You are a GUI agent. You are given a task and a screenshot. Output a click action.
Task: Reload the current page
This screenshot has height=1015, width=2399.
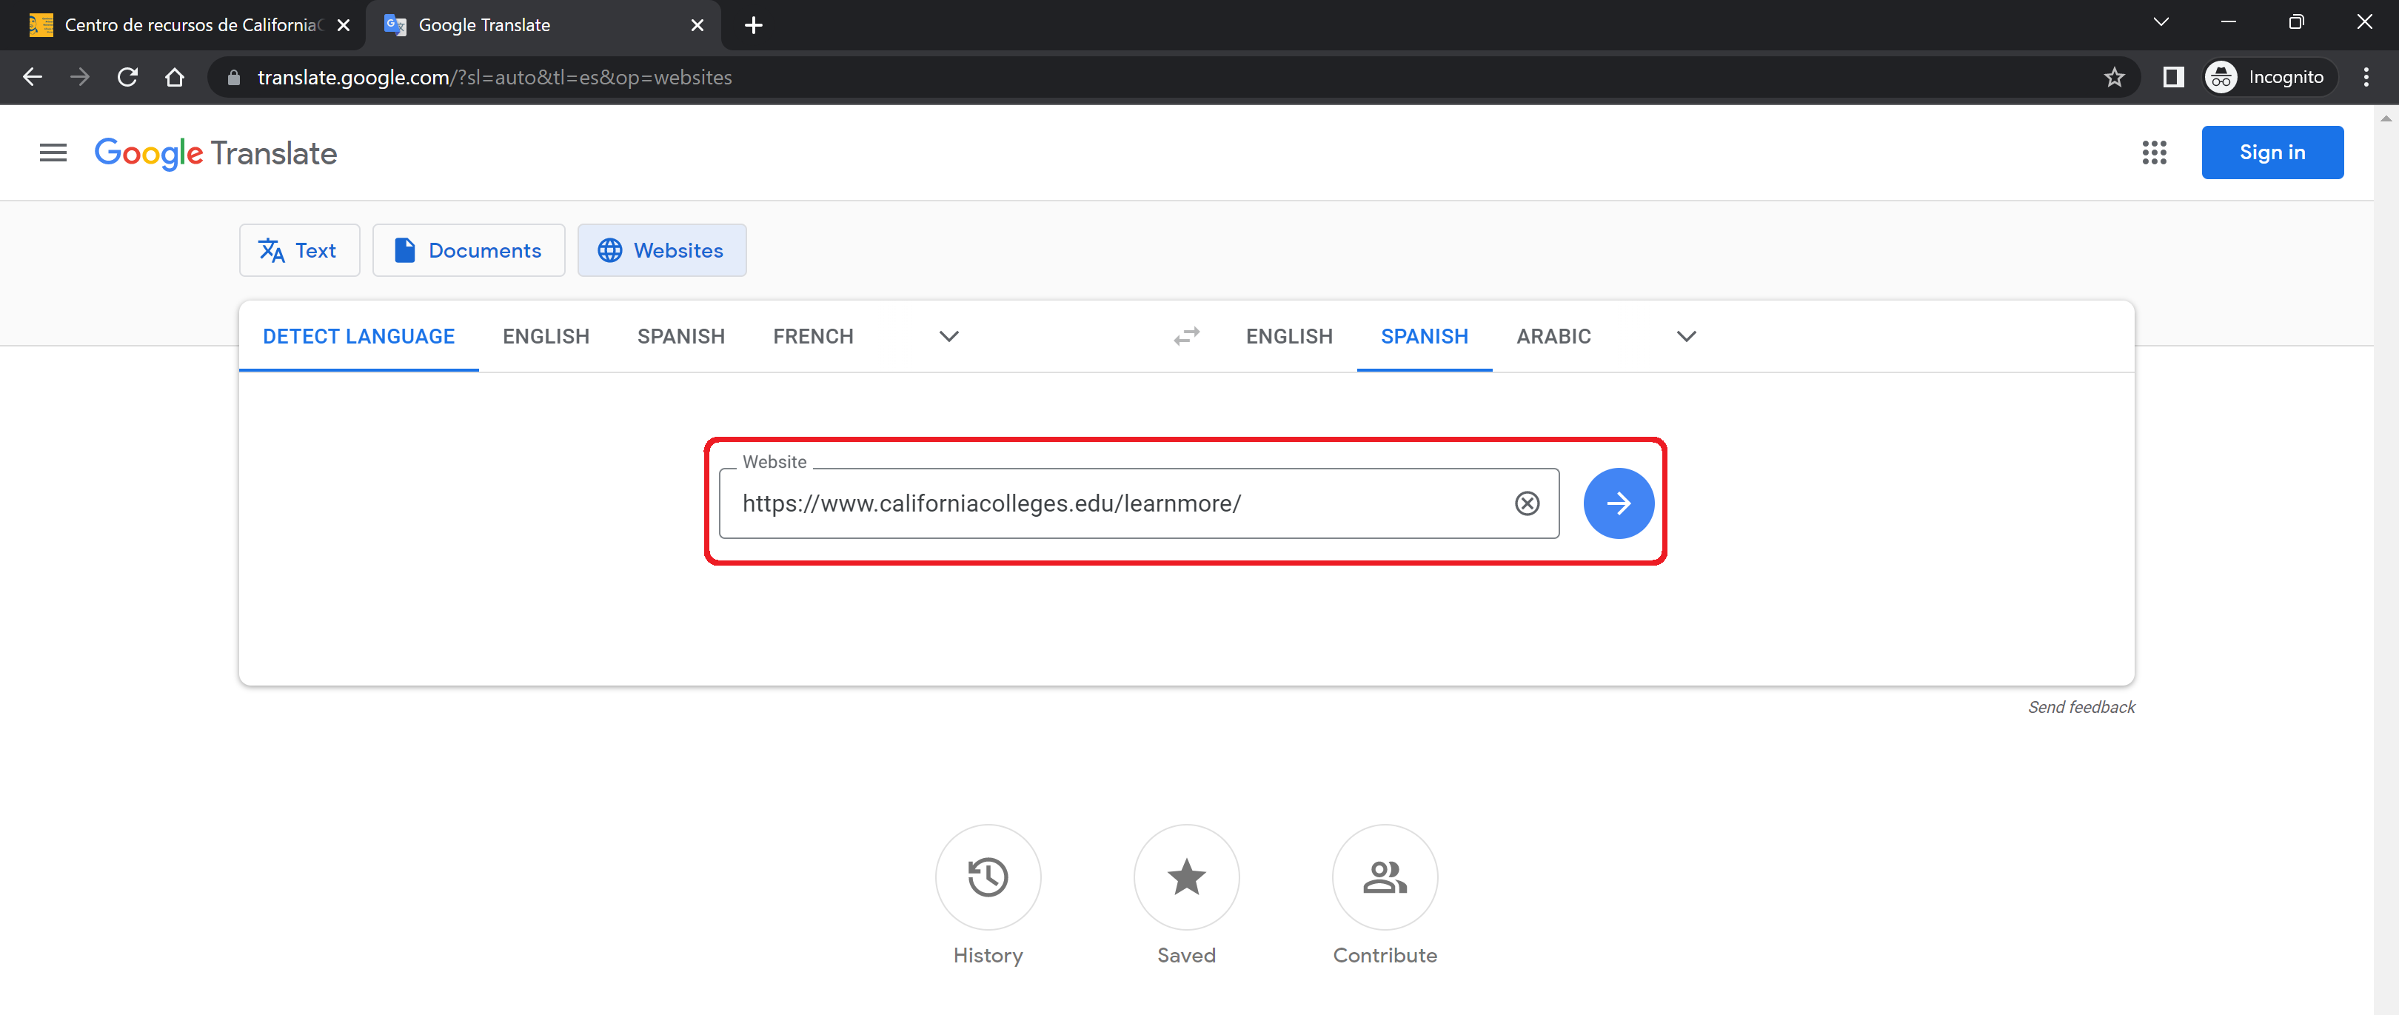[127, 77]
